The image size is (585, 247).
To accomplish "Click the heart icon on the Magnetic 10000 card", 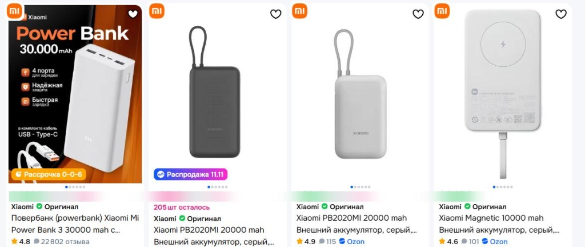I will coord(562,14).
